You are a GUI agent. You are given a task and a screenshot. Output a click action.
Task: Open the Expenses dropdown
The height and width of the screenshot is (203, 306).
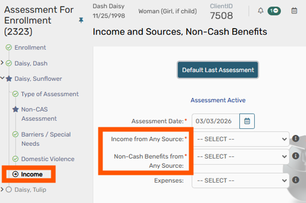pos(241,180)
